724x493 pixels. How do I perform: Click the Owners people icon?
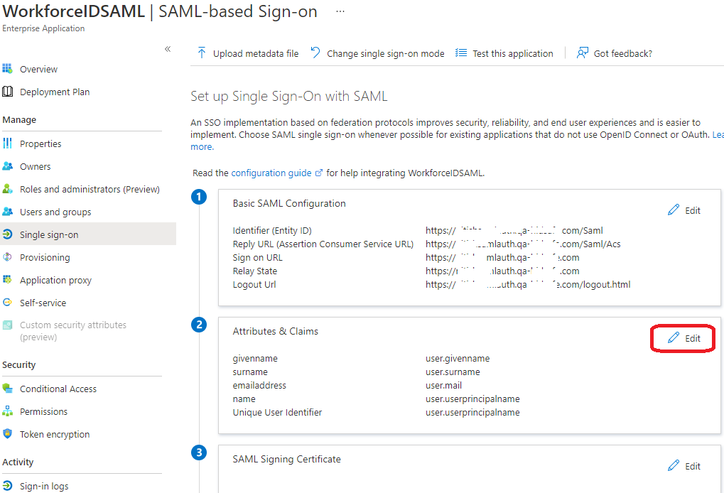point(7,166)
